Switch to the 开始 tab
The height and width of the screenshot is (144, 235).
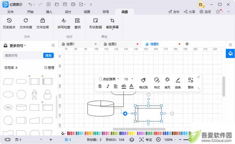tap(30, 12)
